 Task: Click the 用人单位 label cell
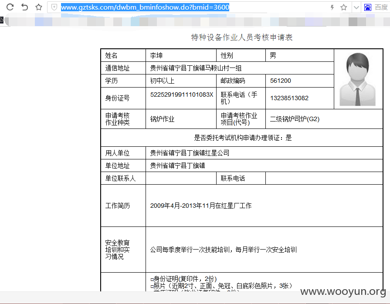123,153
